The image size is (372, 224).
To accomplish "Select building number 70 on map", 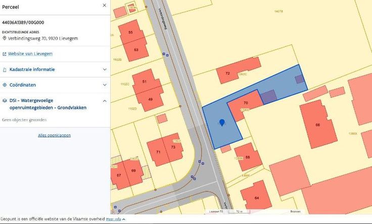I will click(246, 103).
